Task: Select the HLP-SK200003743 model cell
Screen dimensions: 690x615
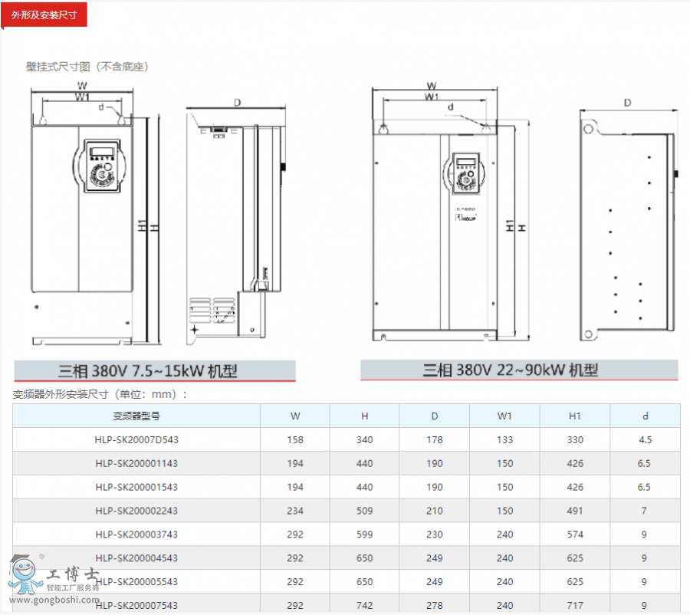Action: tap(136, 534)
